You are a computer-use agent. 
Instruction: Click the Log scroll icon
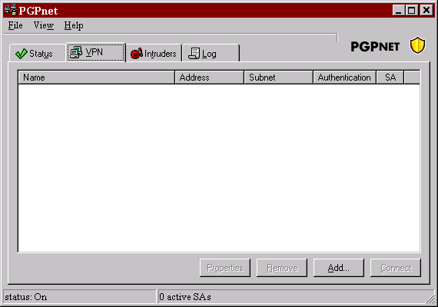[194, 53]
